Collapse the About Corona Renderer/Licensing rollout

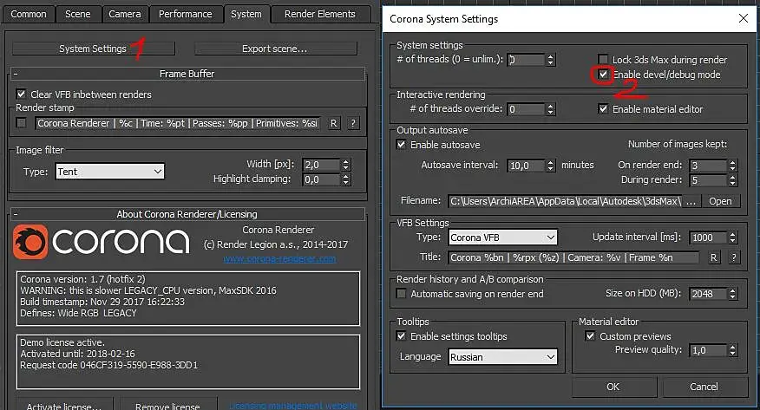pos(187,214)
